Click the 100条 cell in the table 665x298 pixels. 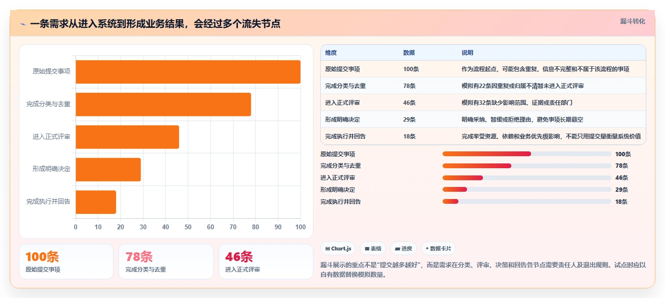(411, 69)
